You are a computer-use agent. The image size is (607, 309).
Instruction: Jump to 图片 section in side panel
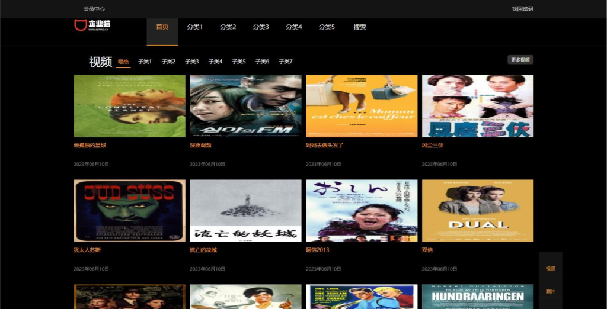551,292
